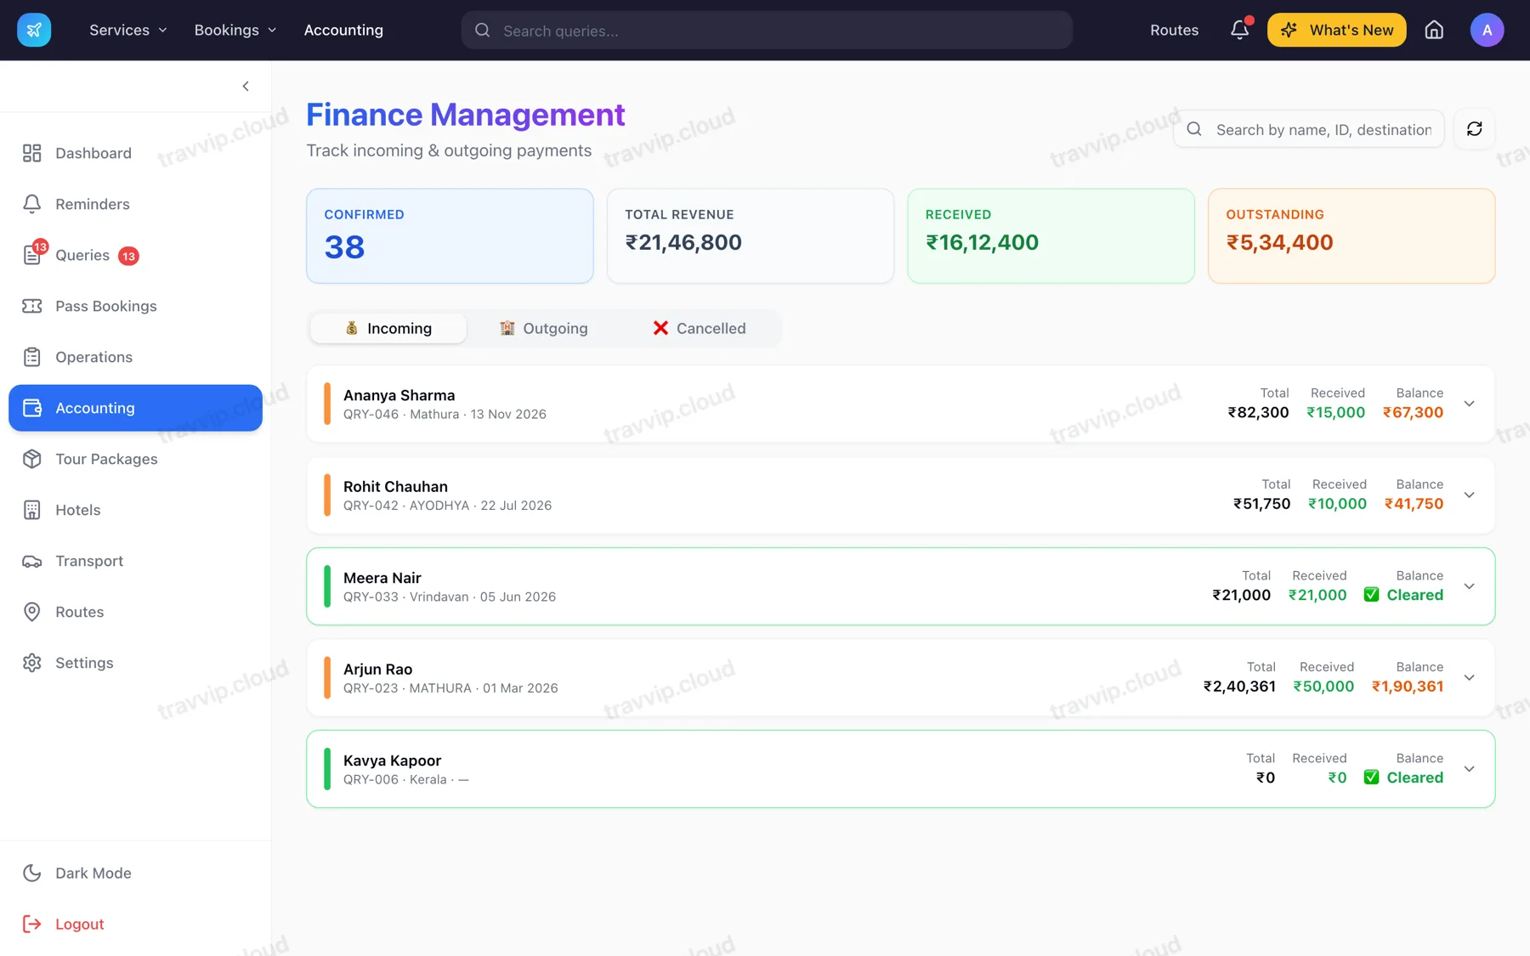Click the refresh icon button

pyautogui.click(x=1474, y=129)
